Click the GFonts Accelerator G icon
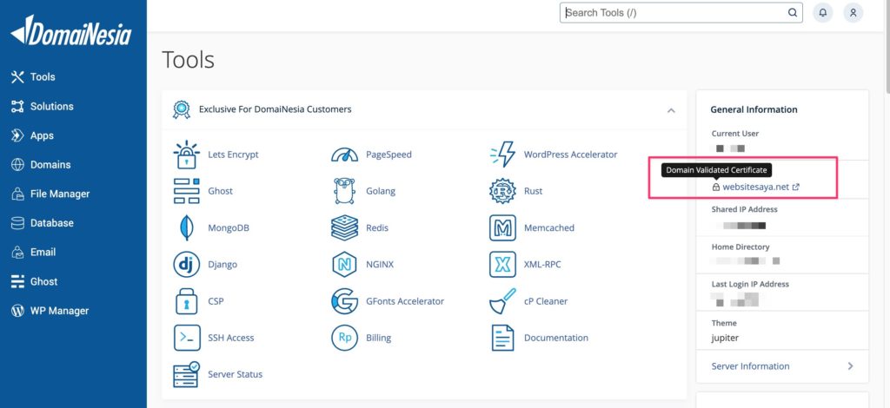 [344, 301]
